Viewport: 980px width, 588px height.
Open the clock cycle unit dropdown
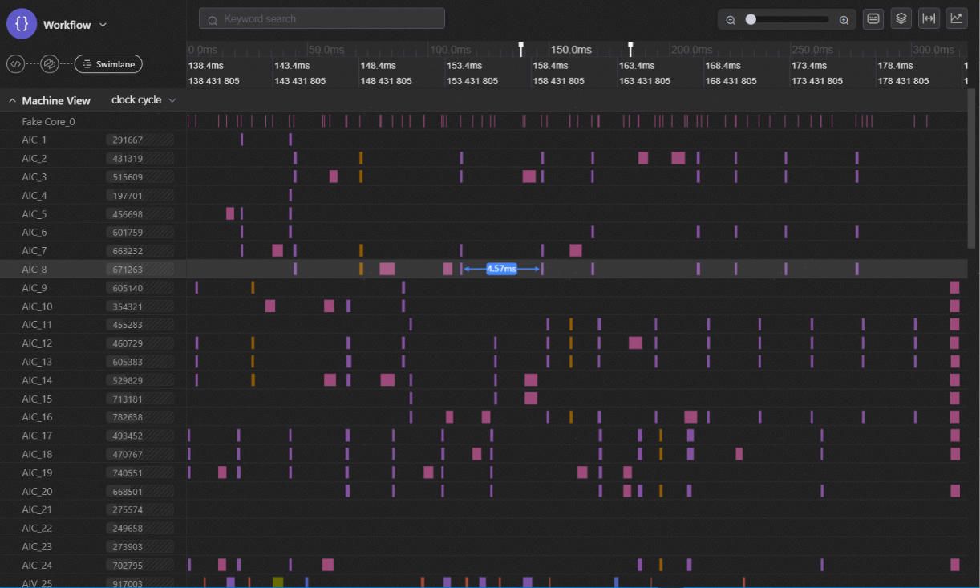[x=144, y=100]
